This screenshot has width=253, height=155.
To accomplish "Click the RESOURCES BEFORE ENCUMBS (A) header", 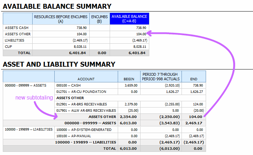I will [x=61, y=19].
